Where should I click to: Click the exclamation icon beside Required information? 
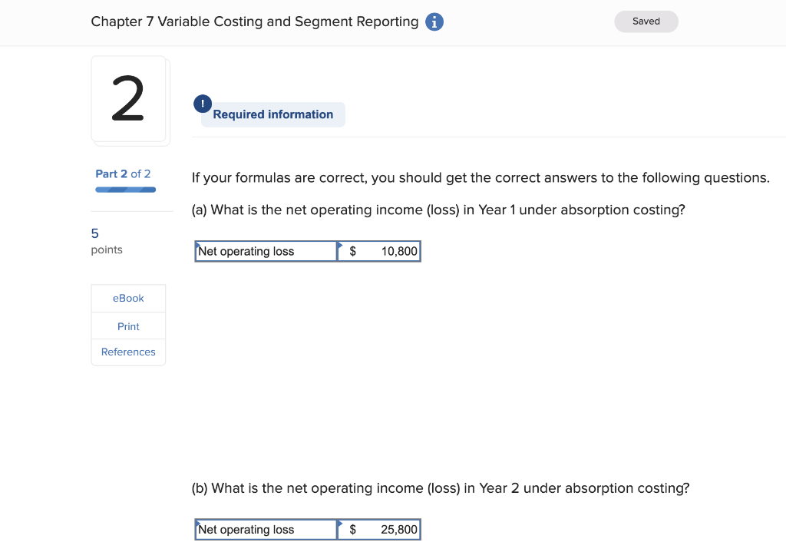[202, 103]
